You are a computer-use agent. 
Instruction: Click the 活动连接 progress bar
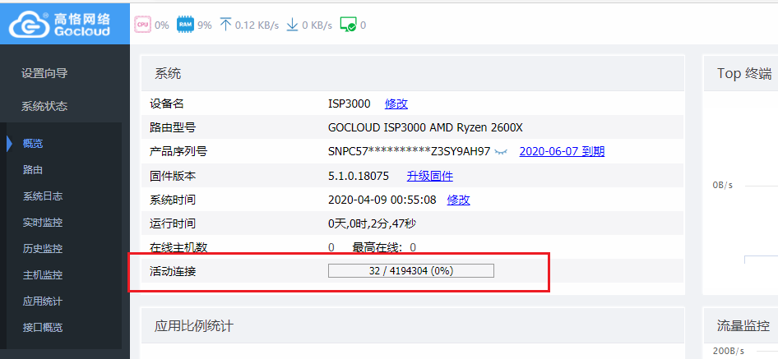410,271
